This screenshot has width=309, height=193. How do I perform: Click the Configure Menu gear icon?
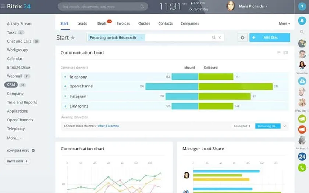(33, 150)
